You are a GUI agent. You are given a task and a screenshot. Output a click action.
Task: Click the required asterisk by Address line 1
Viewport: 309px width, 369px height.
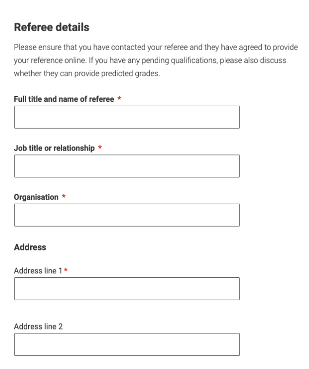click(66, 270)
